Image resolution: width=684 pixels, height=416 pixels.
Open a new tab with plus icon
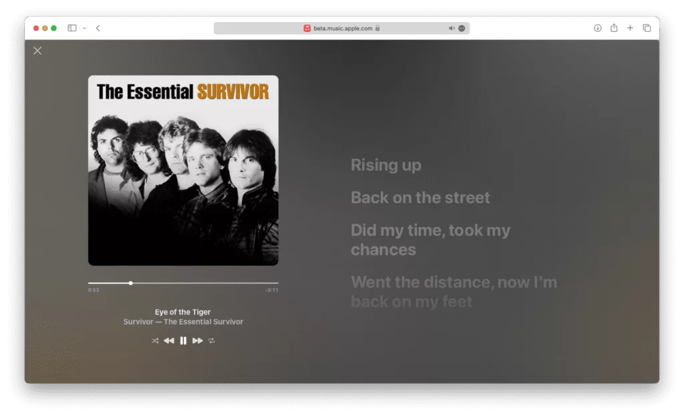click(x=630, y=28)
